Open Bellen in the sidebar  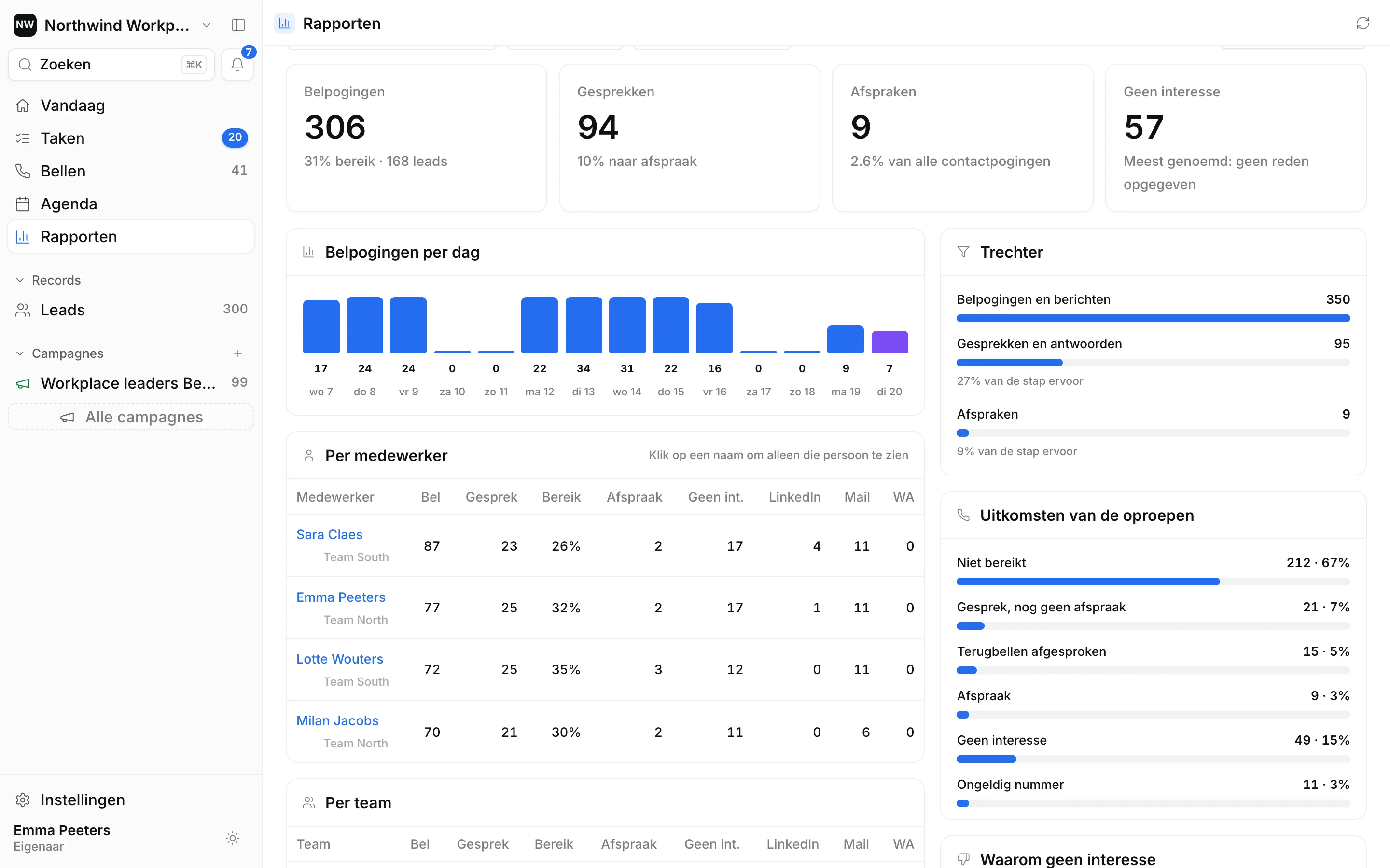pos(131,171)
